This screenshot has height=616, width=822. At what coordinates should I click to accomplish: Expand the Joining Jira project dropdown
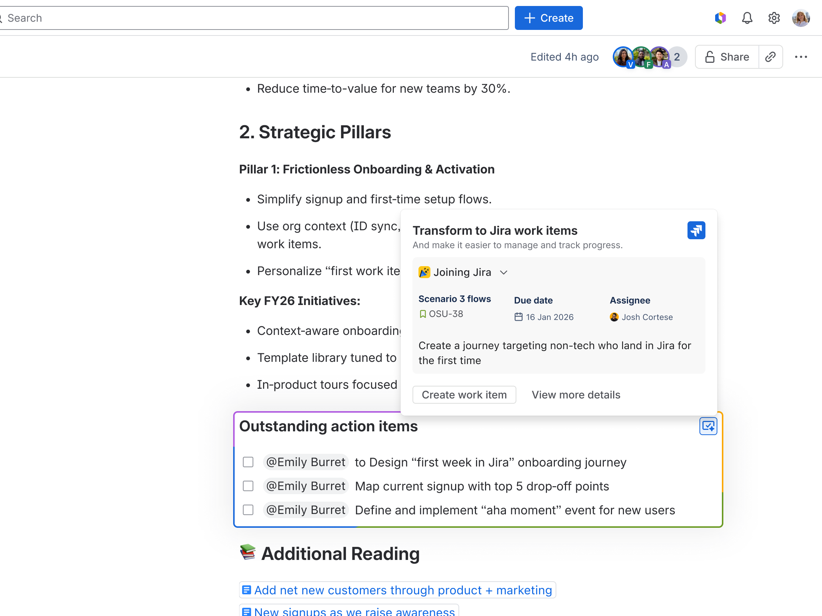[x=504, y=272]
